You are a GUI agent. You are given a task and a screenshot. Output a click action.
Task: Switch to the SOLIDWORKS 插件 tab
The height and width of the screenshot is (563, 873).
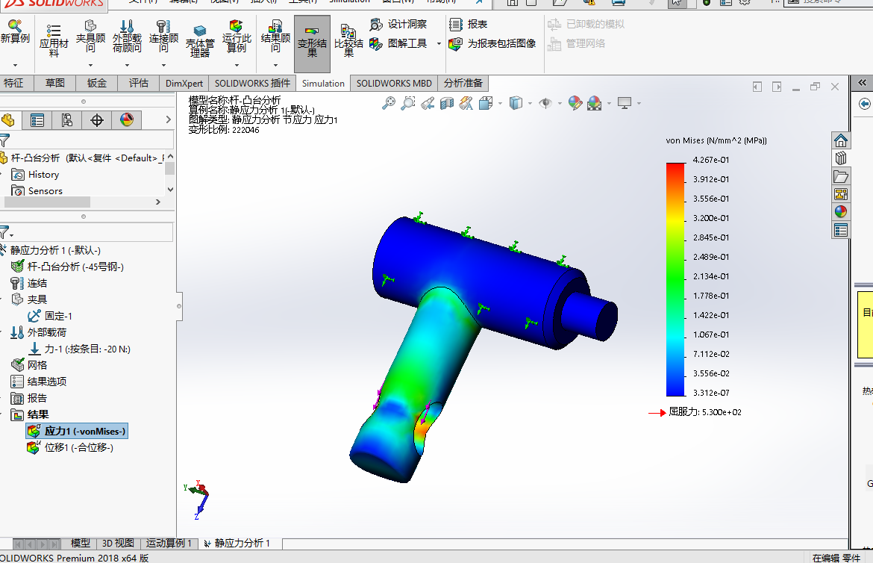(x=252, y=83)
